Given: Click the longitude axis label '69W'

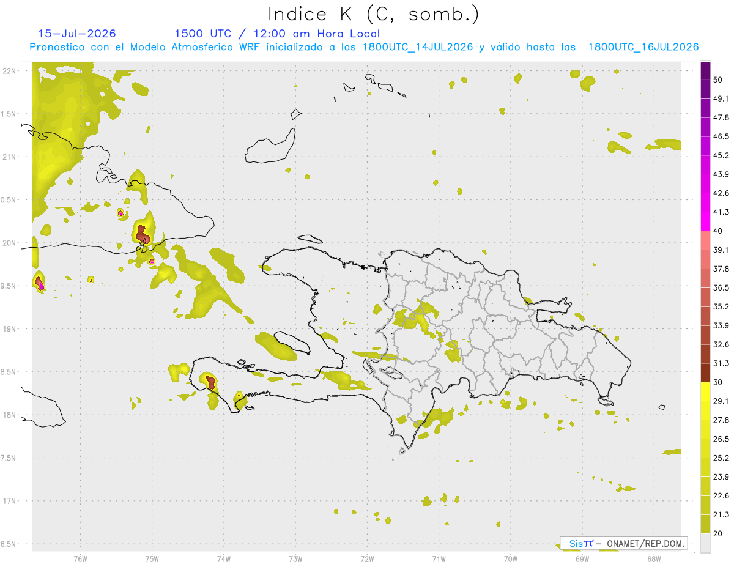Looking at the screenshot, I should pos(582,558).
